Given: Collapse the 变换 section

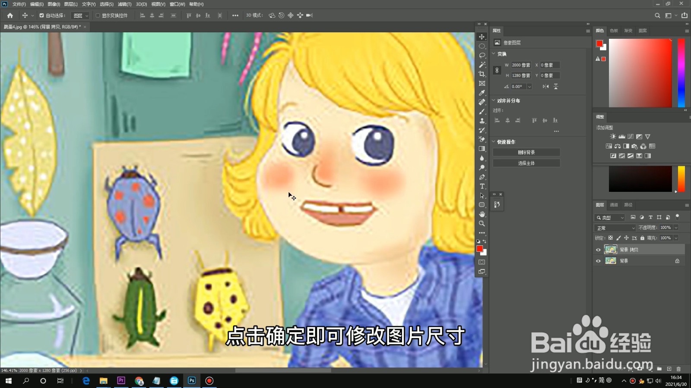Looking at the screenshot, I should [494, 54].
